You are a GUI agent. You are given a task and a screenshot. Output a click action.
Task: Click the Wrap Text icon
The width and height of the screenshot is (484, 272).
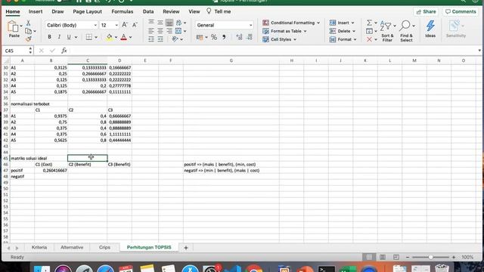click(x=179, y=23)
